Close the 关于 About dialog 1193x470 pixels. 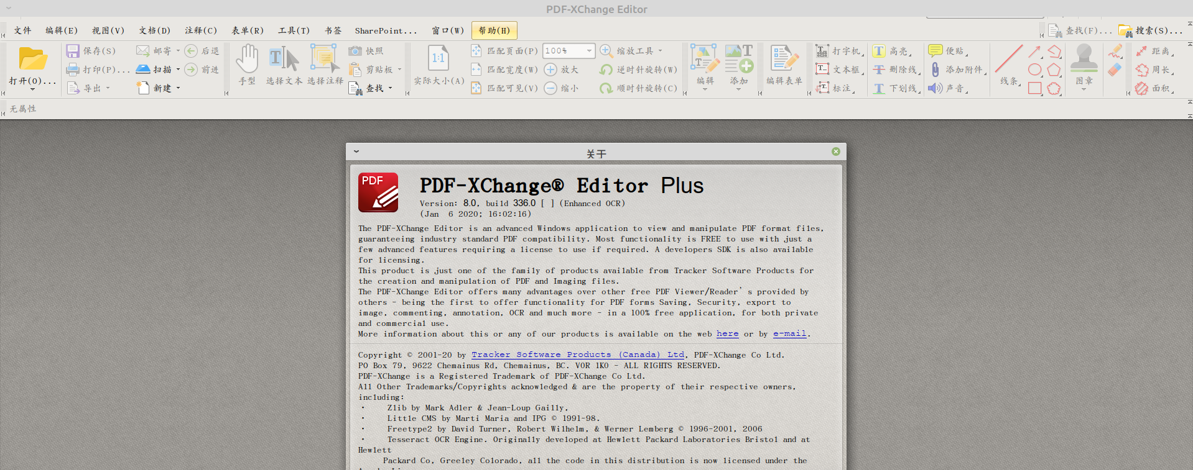[836, 151]
